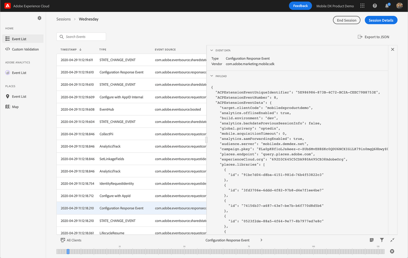Screen dimensions: 408x258
Task: Open sidebar settings gear icon
Action: tap(39, 18)
